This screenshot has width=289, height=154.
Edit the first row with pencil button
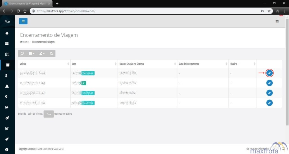pos(270,73)
